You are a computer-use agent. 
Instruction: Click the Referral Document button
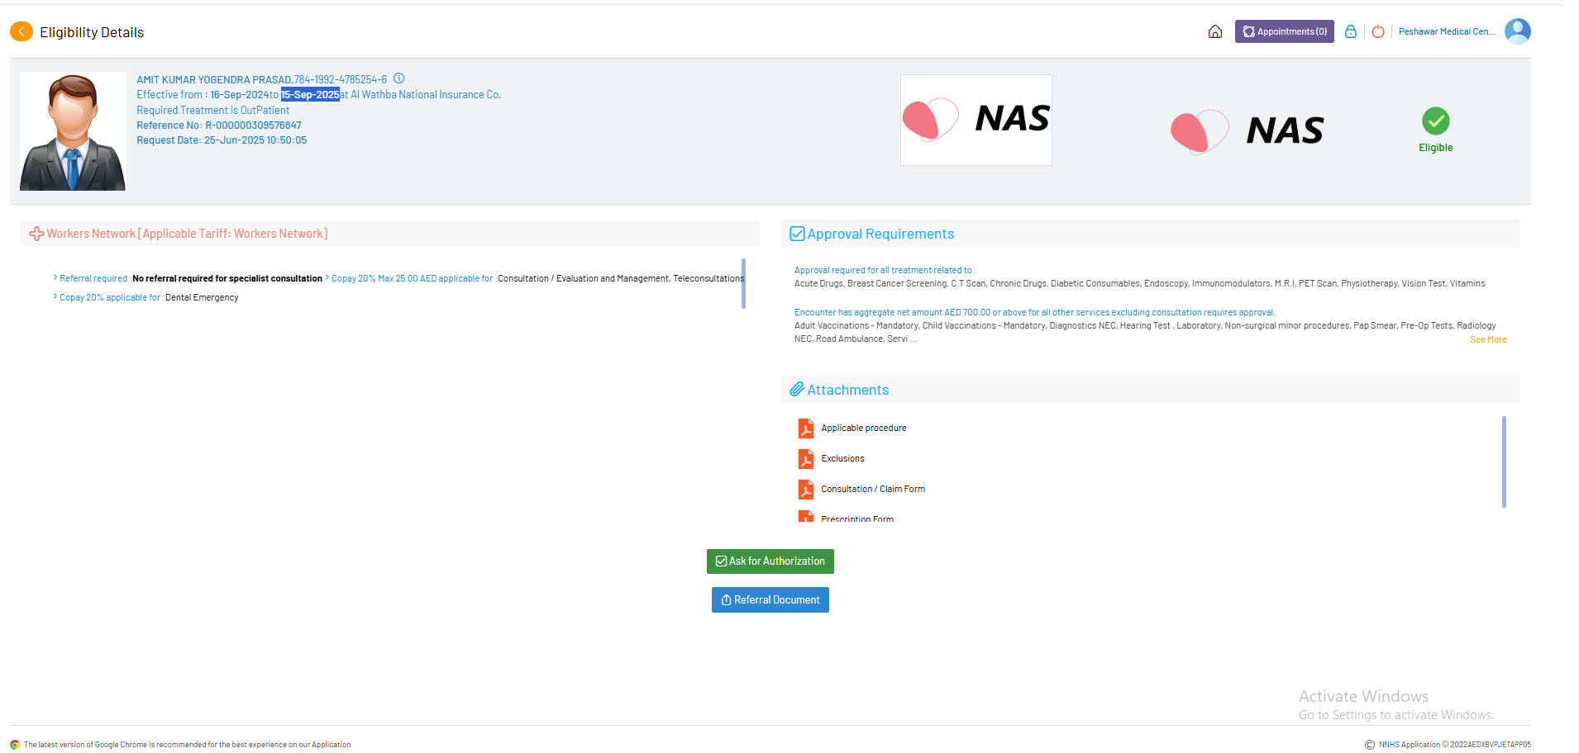(770, 600)
